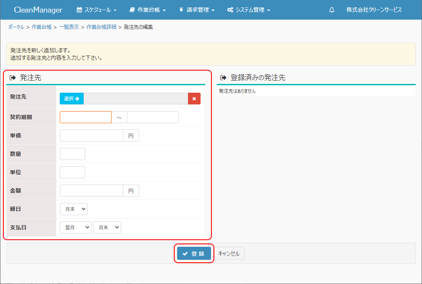Open the 作業台帳 navigation menu
The width and height of the screenshot is (422, 284).
point(147,10)
